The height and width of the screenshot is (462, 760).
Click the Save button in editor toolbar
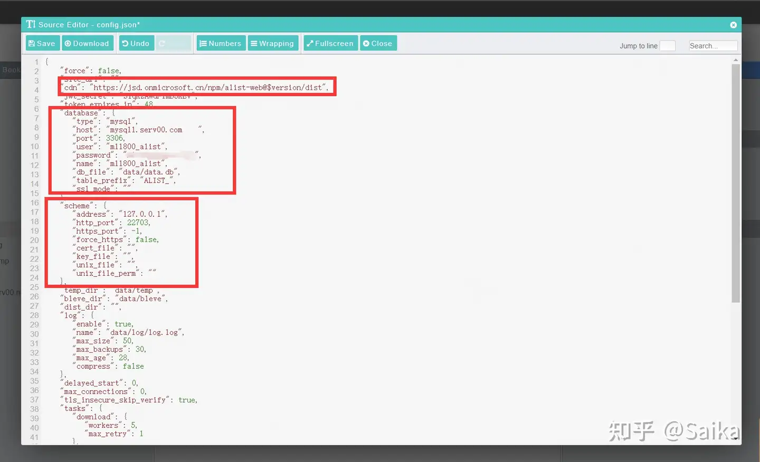coord(42,43)
